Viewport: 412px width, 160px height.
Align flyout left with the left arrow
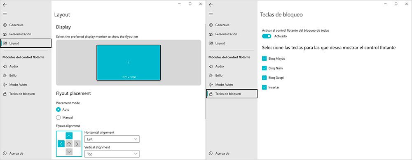61,144
